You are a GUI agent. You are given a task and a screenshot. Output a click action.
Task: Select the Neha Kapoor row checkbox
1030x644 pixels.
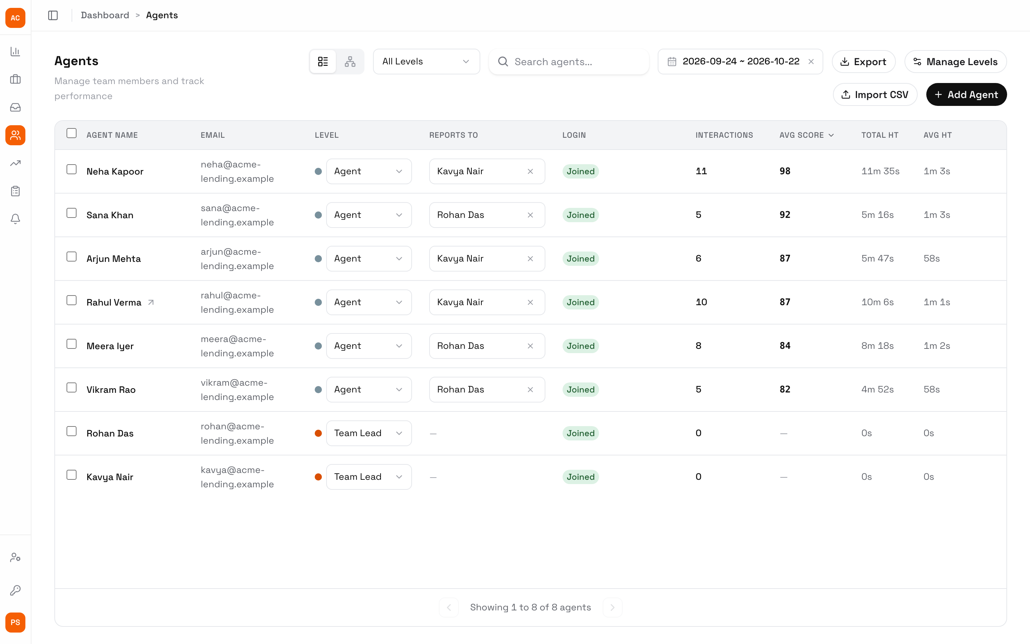[x=72, y=170]
